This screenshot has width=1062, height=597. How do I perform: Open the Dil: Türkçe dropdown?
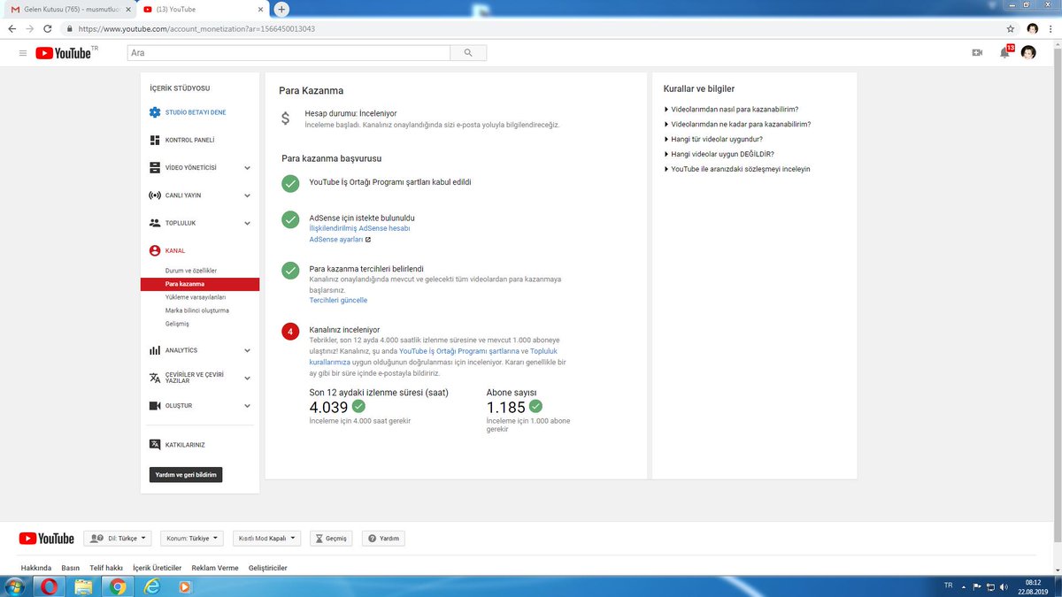click(118, 538)
